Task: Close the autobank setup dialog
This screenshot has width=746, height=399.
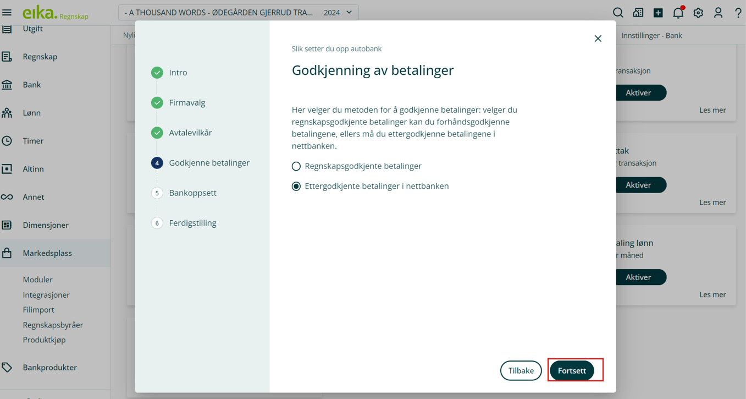Action: (598, 39)
